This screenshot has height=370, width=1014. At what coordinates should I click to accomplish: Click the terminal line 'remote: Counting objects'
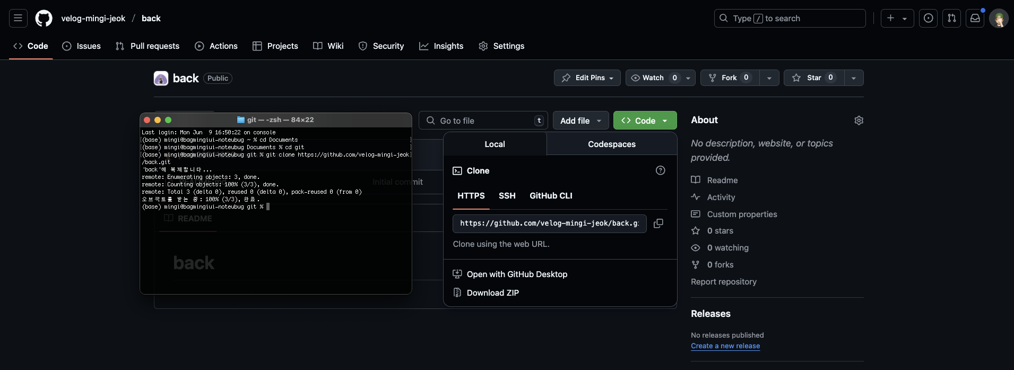[x=210, y=185]
